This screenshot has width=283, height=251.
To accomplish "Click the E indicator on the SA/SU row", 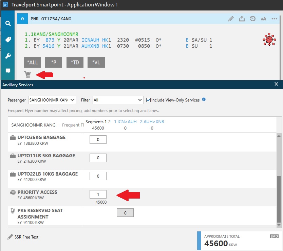I will click(187, 40).
